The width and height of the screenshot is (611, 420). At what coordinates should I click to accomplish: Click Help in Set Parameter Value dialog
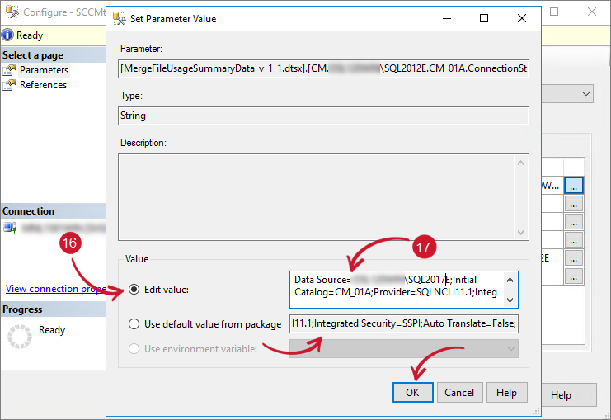[506, 392]
